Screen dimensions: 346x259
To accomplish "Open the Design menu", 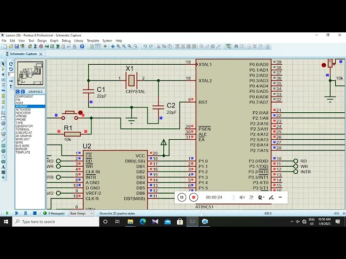I will point(42,41).
